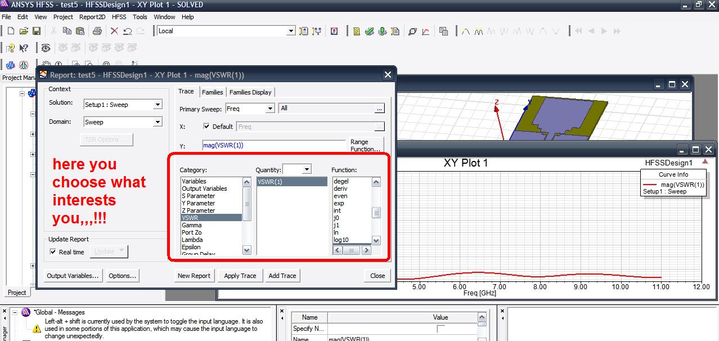Click the Add Trace button

pos(282,276)
